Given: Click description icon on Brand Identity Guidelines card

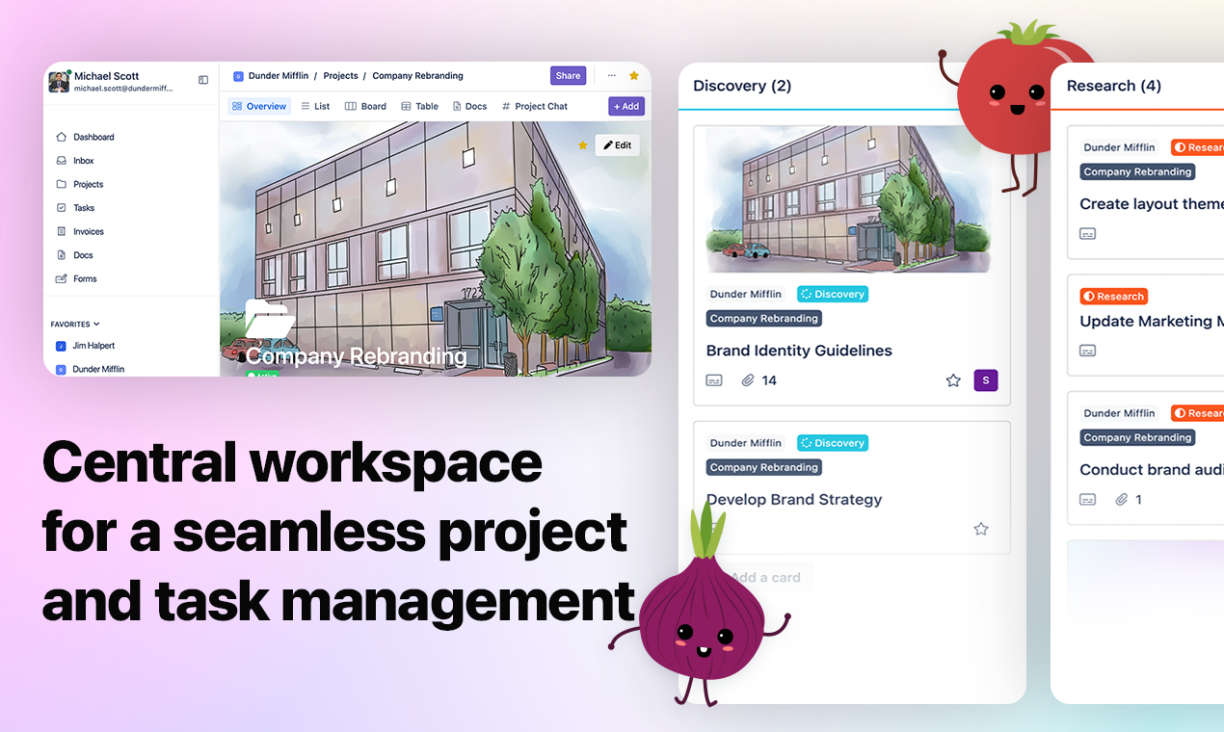Looking at the screenshot, I should coord(714,380).
